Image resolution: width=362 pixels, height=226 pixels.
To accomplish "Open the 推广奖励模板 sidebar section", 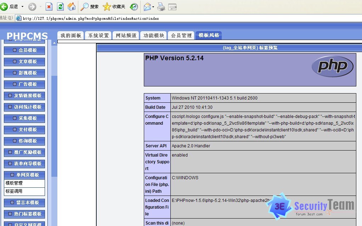I will coord(24,152).
